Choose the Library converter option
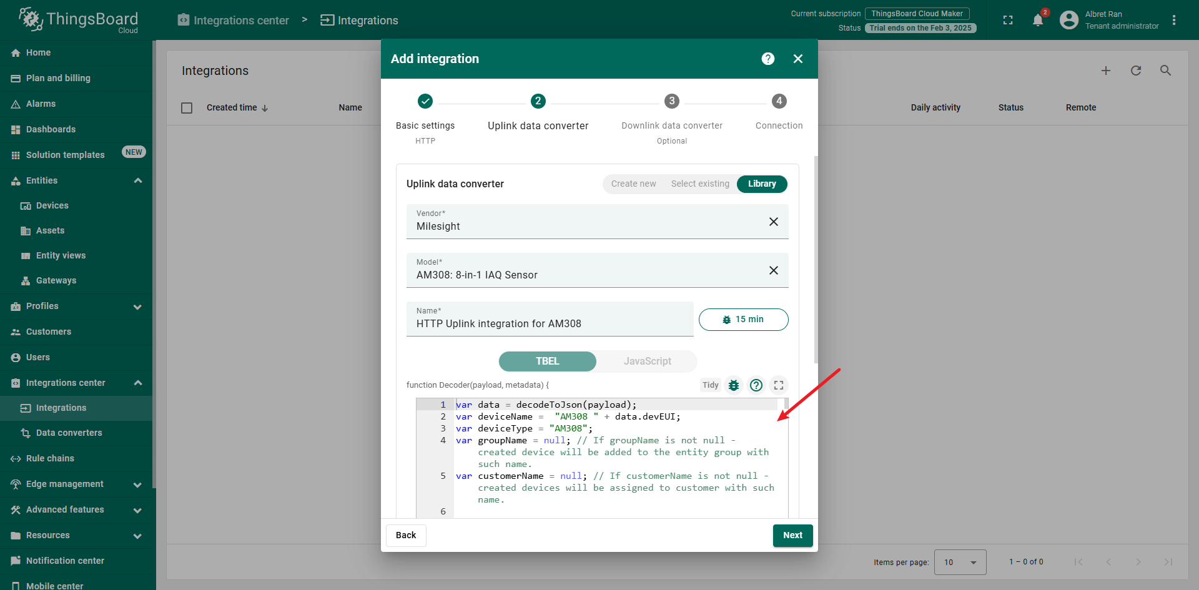The height and width of the screenshot is (590, 1199). pos(762,184)
